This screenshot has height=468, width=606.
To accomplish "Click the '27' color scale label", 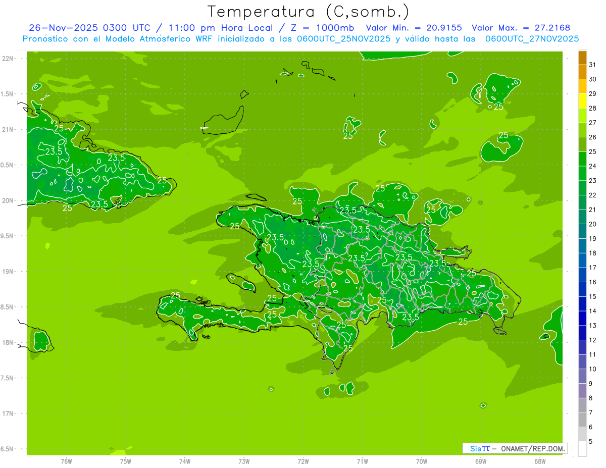I will click(593, 123).
